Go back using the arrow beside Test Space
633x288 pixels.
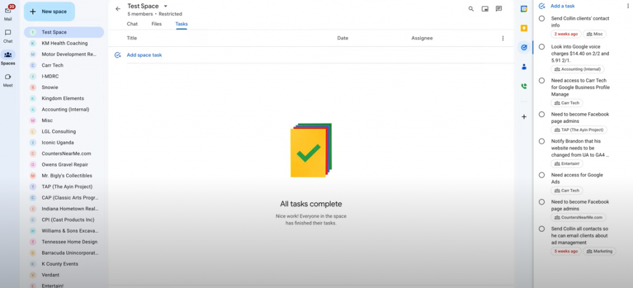(x=118, y=9)
